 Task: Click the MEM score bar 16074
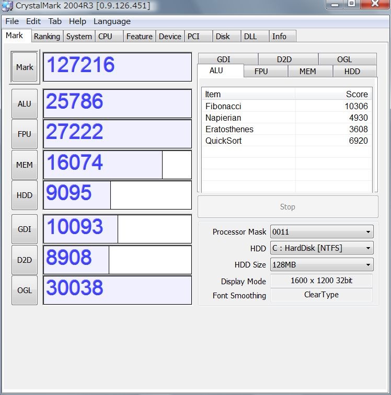118,165
